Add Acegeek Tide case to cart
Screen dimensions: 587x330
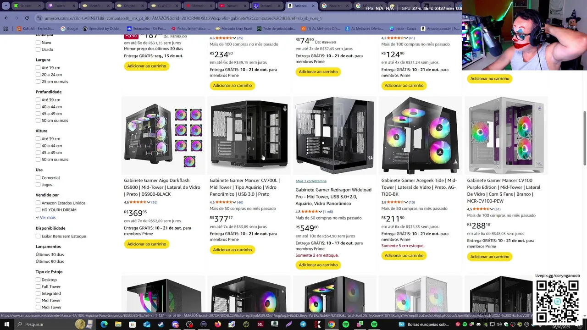[404, 256]
